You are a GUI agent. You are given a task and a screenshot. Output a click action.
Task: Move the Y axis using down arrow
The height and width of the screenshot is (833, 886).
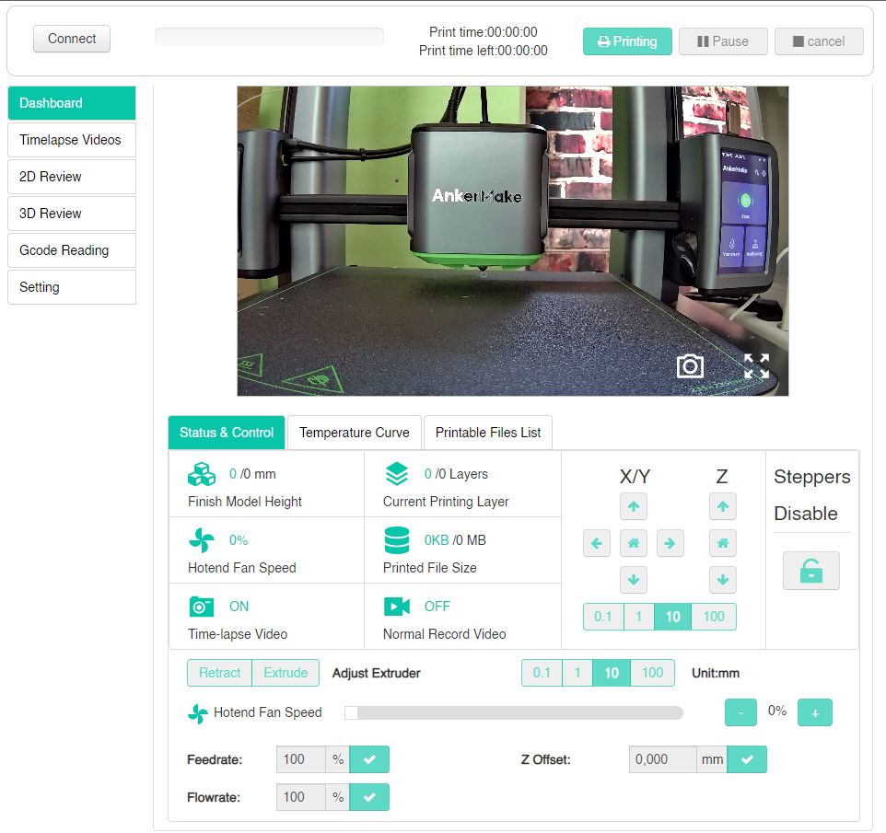(x=634, y=580)
